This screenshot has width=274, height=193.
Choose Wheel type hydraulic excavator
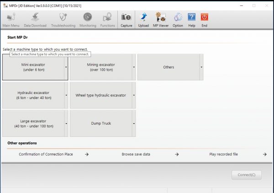pyautogui.click(x=101, y=95)
